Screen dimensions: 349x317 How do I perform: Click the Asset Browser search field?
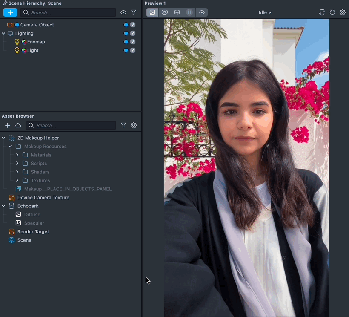click(74, 125)
